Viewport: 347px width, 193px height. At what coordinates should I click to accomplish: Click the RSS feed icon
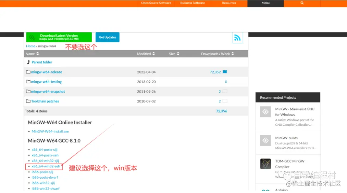[x=237, y=38]
